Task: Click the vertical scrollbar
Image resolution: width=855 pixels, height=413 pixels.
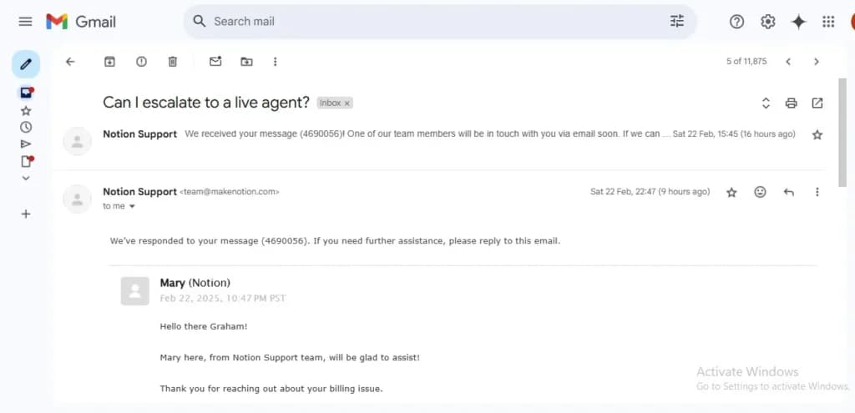Action: coord(842,133)
